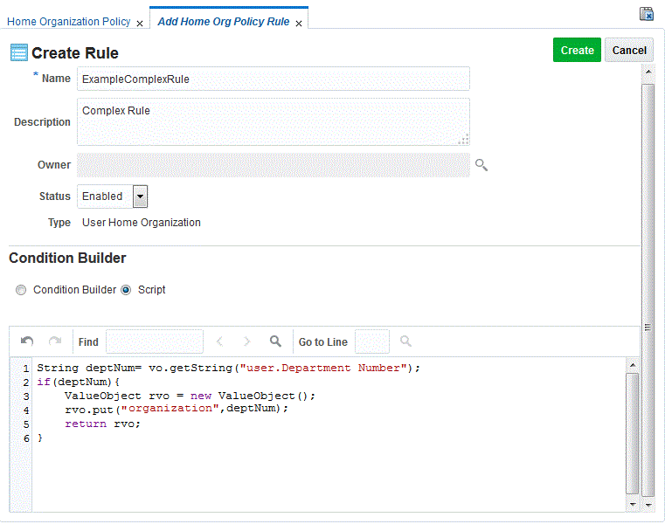Screen dimensions: 665x524
Task: Click the find previous arrow
Action: point(219,341)
